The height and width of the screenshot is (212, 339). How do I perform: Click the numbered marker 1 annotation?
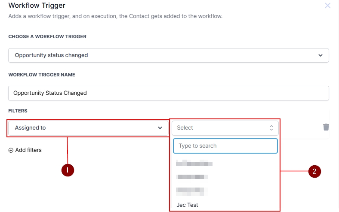point(68,170)
